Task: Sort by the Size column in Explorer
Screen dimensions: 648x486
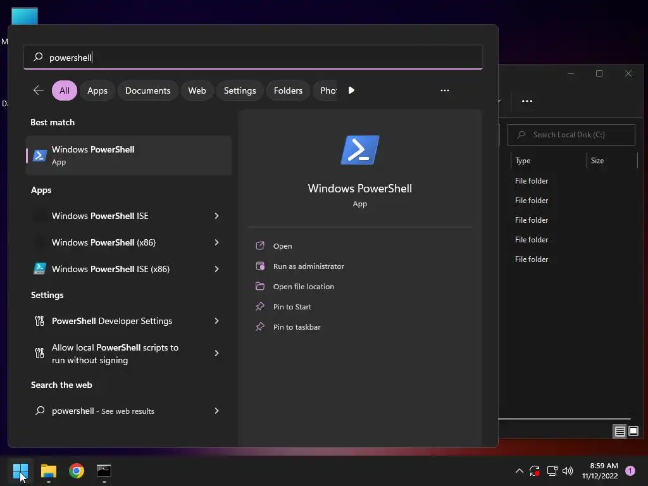Action: 597,160
